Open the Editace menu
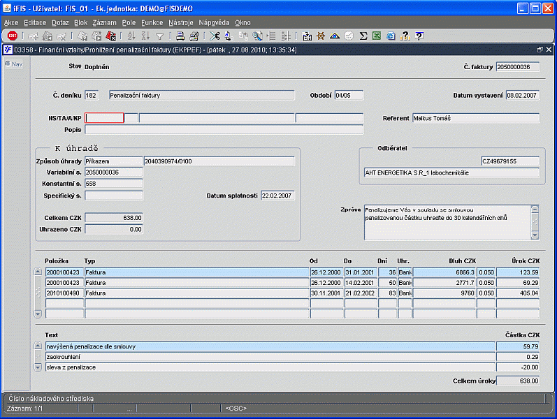Image resolution: width=557 pixels, height=419 pixels. pos(35,22)
